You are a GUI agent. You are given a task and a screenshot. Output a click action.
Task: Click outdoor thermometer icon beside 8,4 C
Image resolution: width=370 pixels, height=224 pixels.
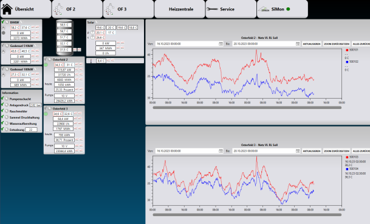click(x=91, y=61)
